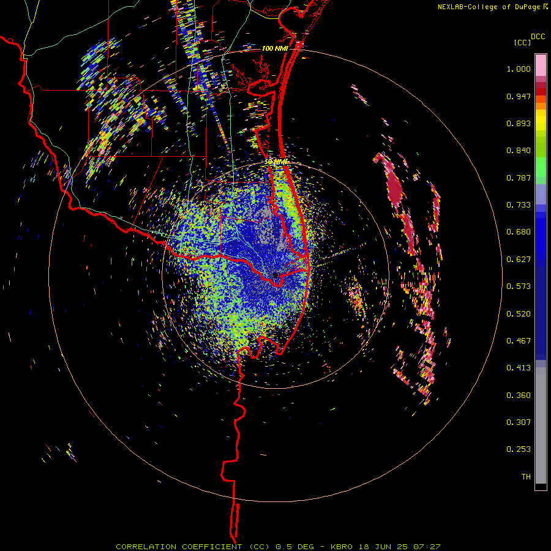Select the [CC] product label
Screen dimensions: 551x551
522,42
